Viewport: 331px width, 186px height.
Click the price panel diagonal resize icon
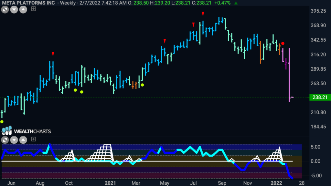tap(5, 9)
